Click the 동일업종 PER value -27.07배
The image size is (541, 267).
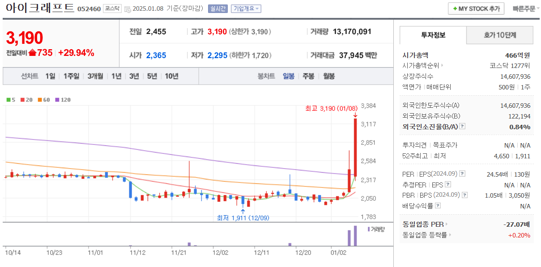pyautogui.click(x=516, y=224)
